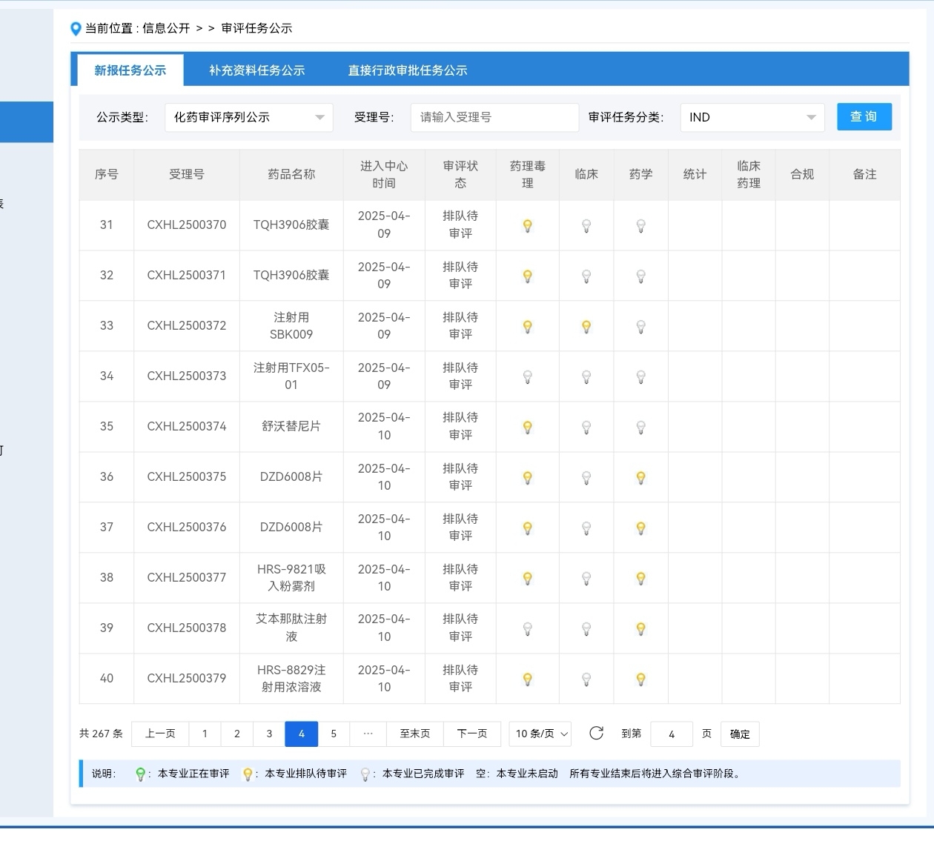Open the 公示类型 dropdown
Screen dimensions: 934x841
tap(248, 117)
